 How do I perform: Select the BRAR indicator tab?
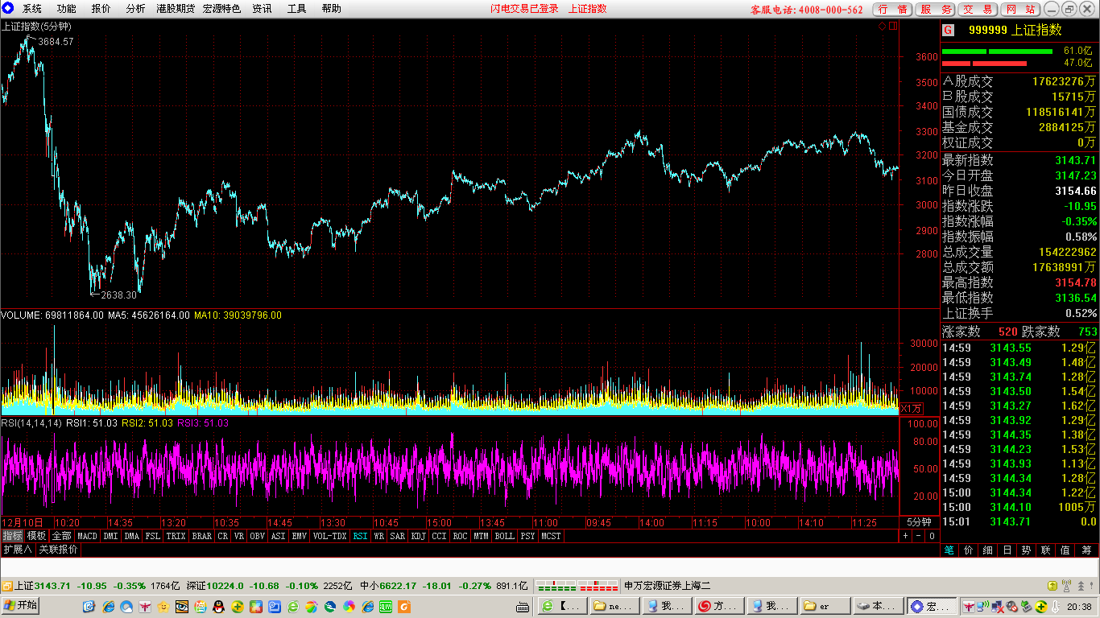coord(202,536)
